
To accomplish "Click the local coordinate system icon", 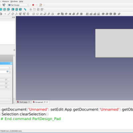I will click(x=17, y=14).
